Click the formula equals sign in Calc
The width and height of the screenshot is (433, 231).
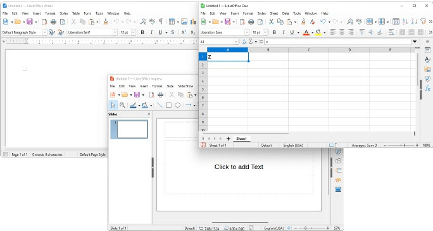261,41
